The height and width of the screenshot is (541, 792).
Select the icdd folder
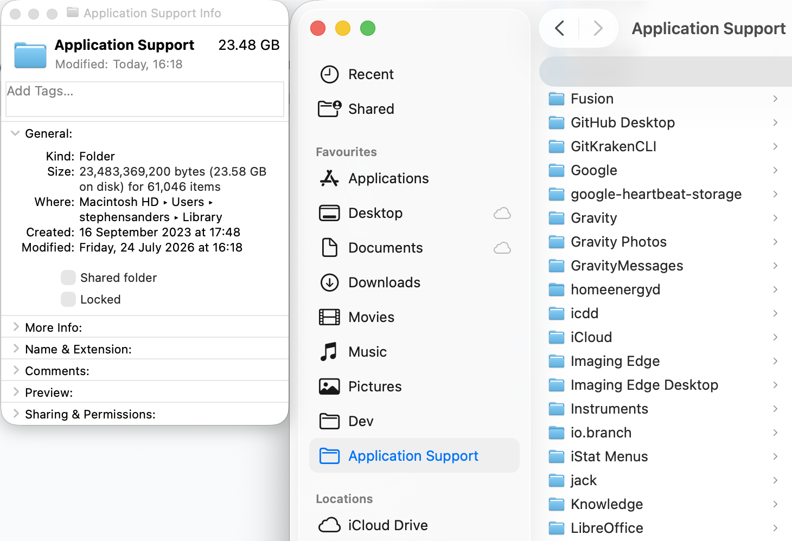click(666, 313)
